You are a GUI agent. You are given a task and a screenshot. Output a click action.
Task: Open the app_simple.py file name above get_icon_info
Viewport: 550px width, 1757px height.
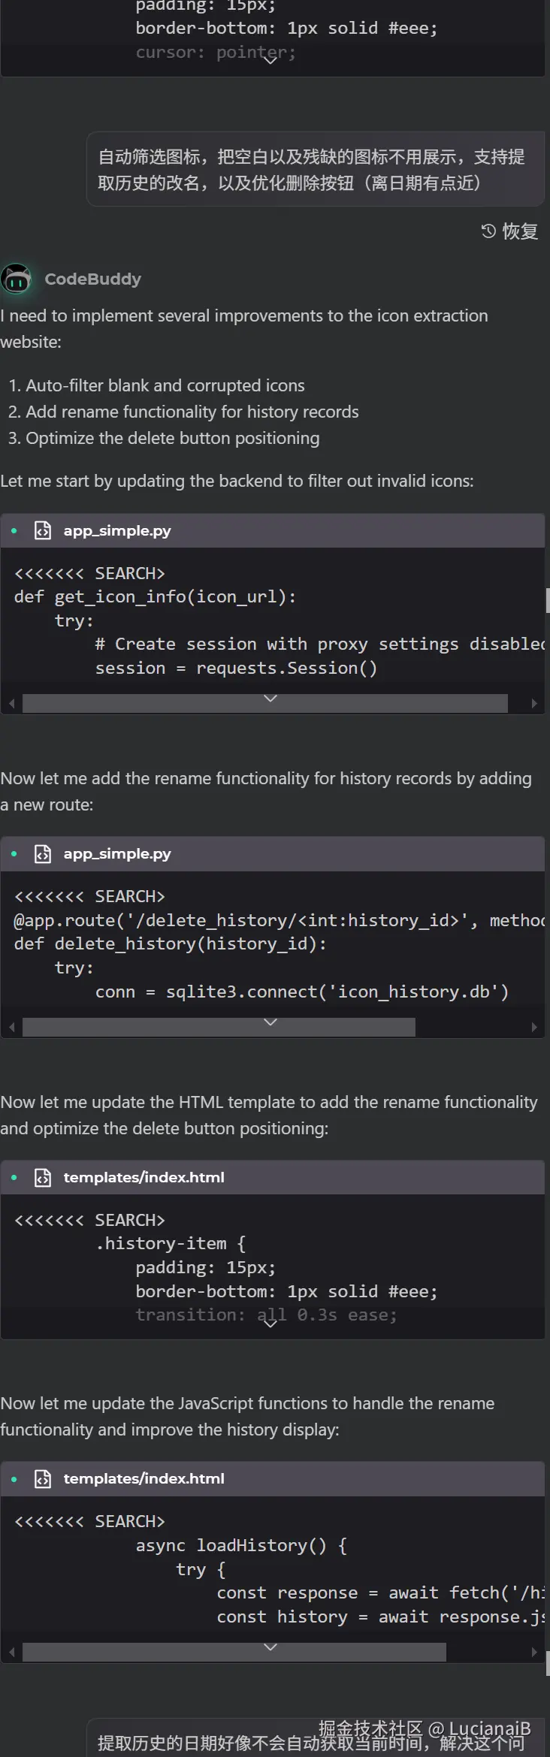coord(117,531)
